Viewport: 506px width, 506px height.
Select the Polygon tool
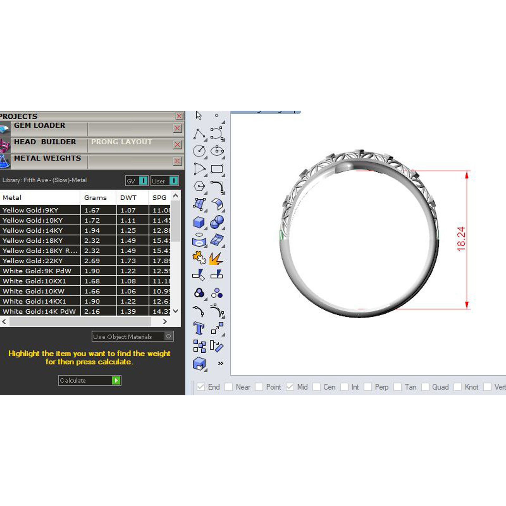(199, 186)
